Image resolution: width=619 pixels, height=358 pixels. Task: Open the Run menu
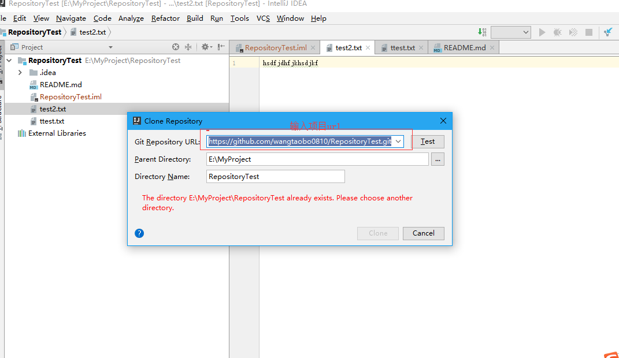(217, 18)
